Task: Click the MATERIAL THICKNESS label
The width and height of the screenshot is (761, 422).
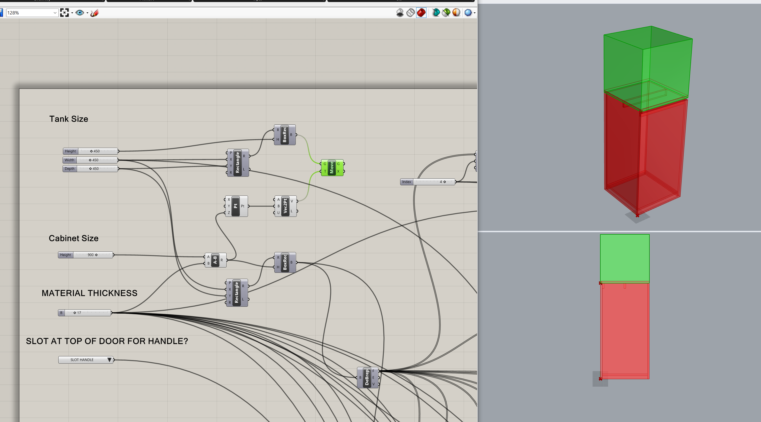Action: click(x=90, y=293)
